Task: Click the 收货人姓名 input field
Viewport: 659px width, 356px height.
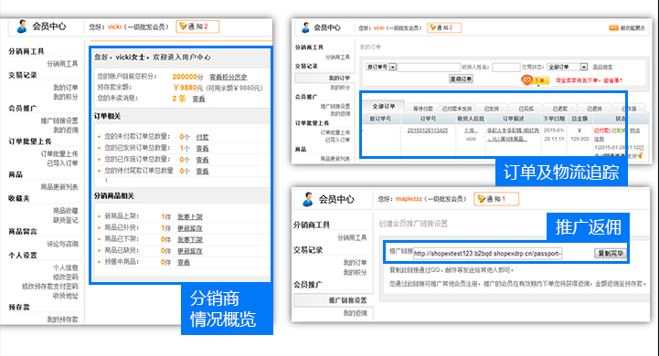Action: tap(506, 67)
